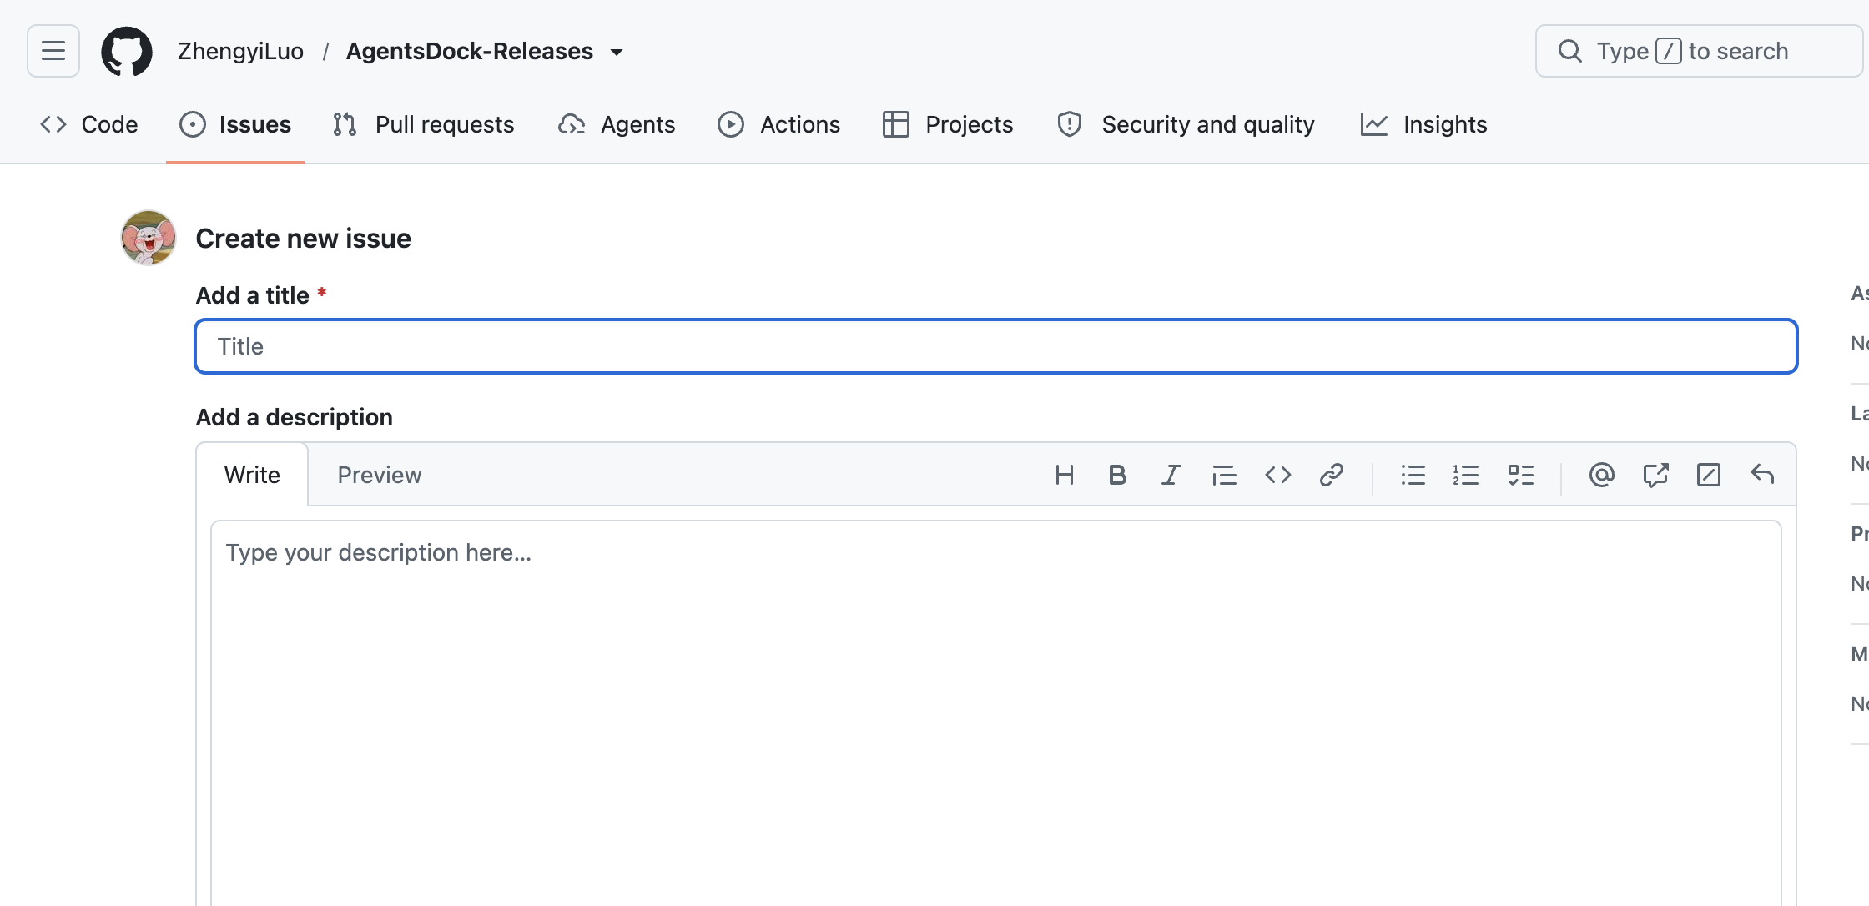
Task: Open the Projects tab
Action: tap(948, 124)
